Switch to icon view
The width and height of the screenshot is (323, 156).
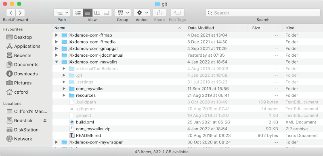pos(78,13)
